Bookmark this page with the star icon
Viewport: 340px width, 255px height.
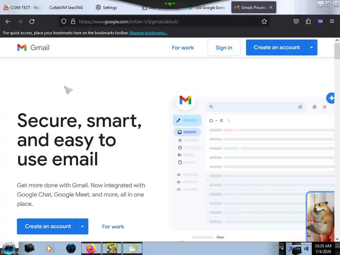(x=264, y=22)
